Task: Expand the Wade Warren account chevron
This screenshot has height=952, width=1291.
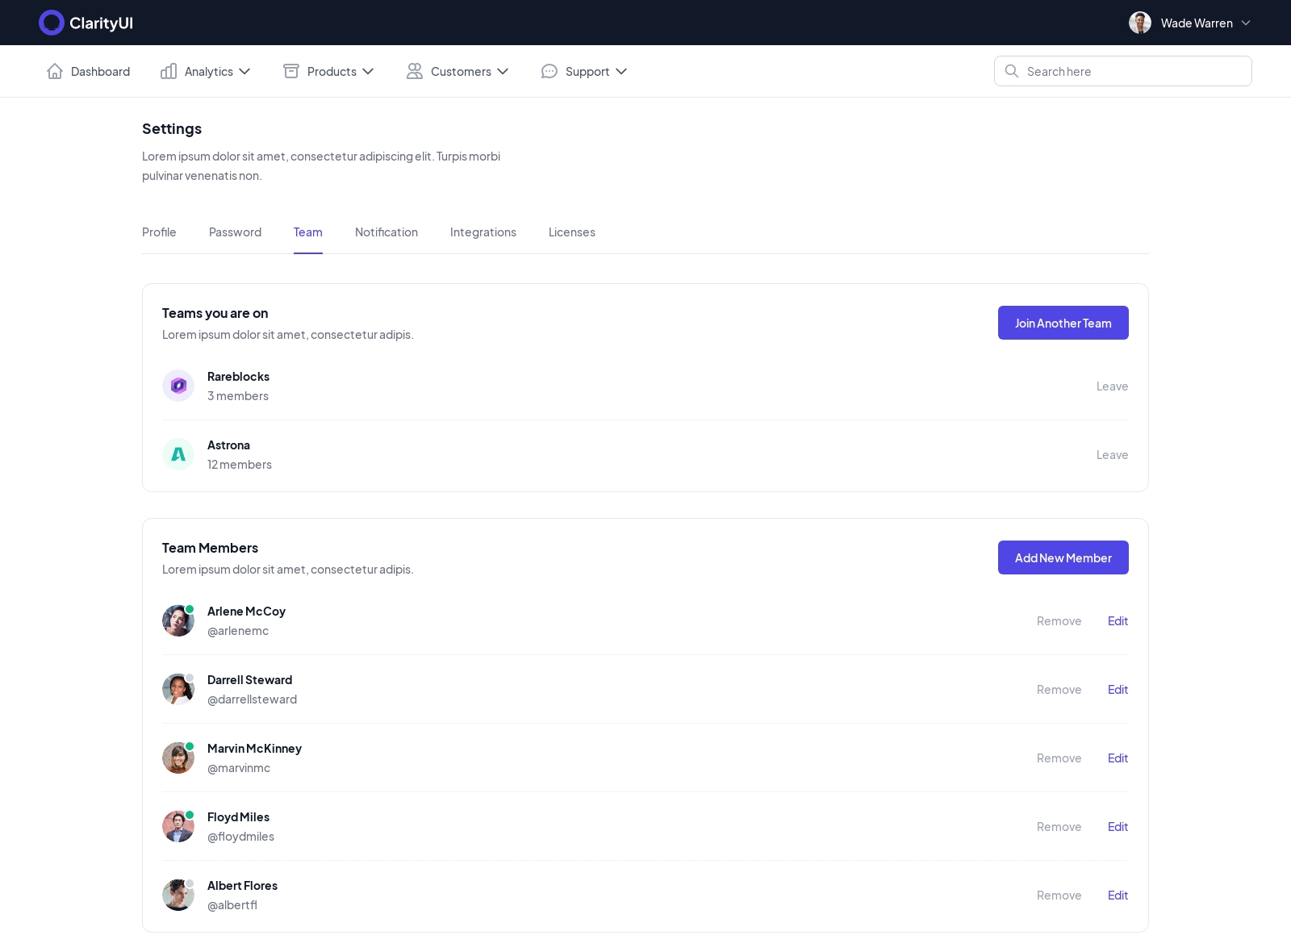Action: 1246,23
